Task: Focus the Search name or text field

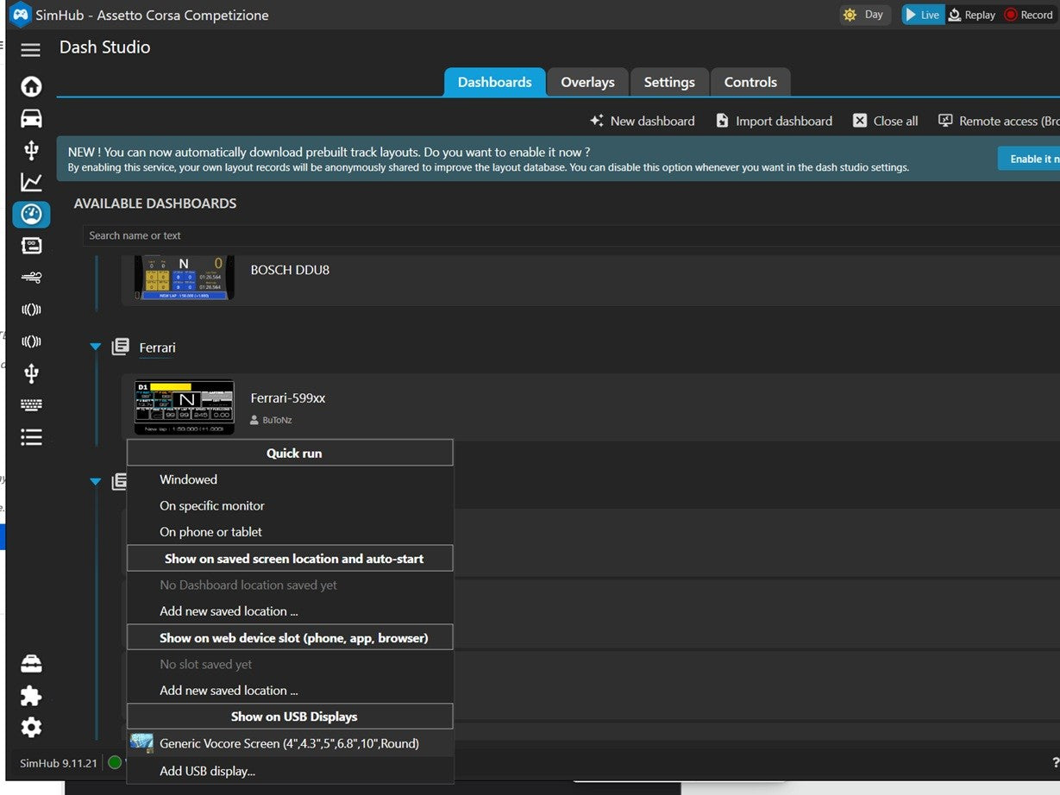Action: point(571,235)
